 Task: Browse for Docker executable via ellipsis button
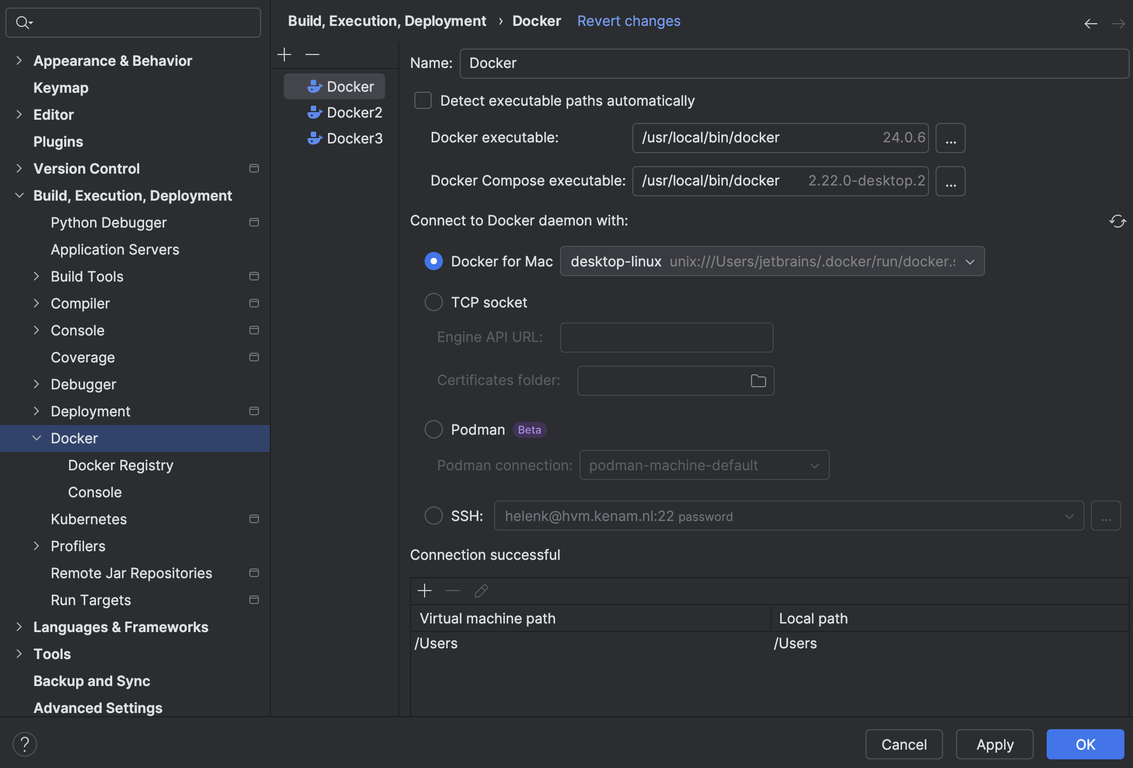click(x=950, y=138)
